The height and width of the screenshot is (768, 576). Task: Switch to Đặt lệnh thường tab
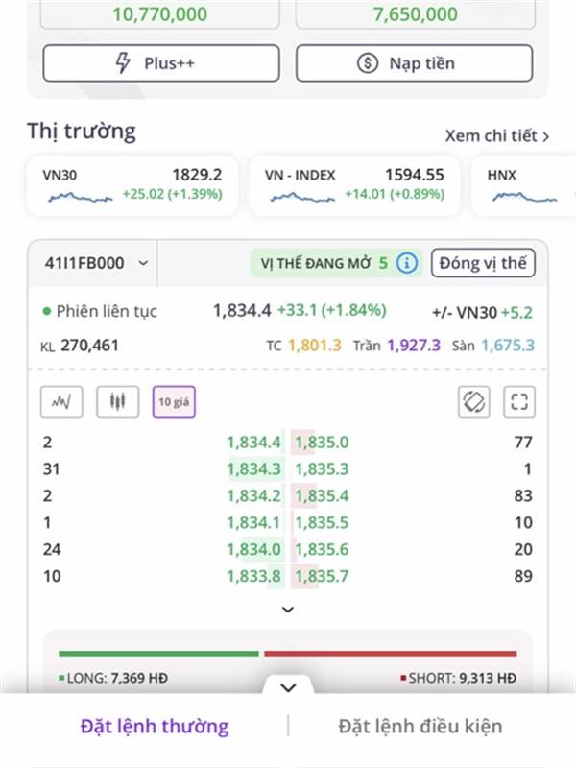[x=155, y=726]
